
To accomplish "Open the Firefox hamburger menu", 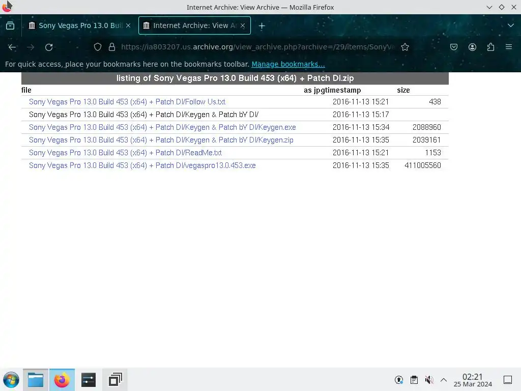I will tap(509, 47).
